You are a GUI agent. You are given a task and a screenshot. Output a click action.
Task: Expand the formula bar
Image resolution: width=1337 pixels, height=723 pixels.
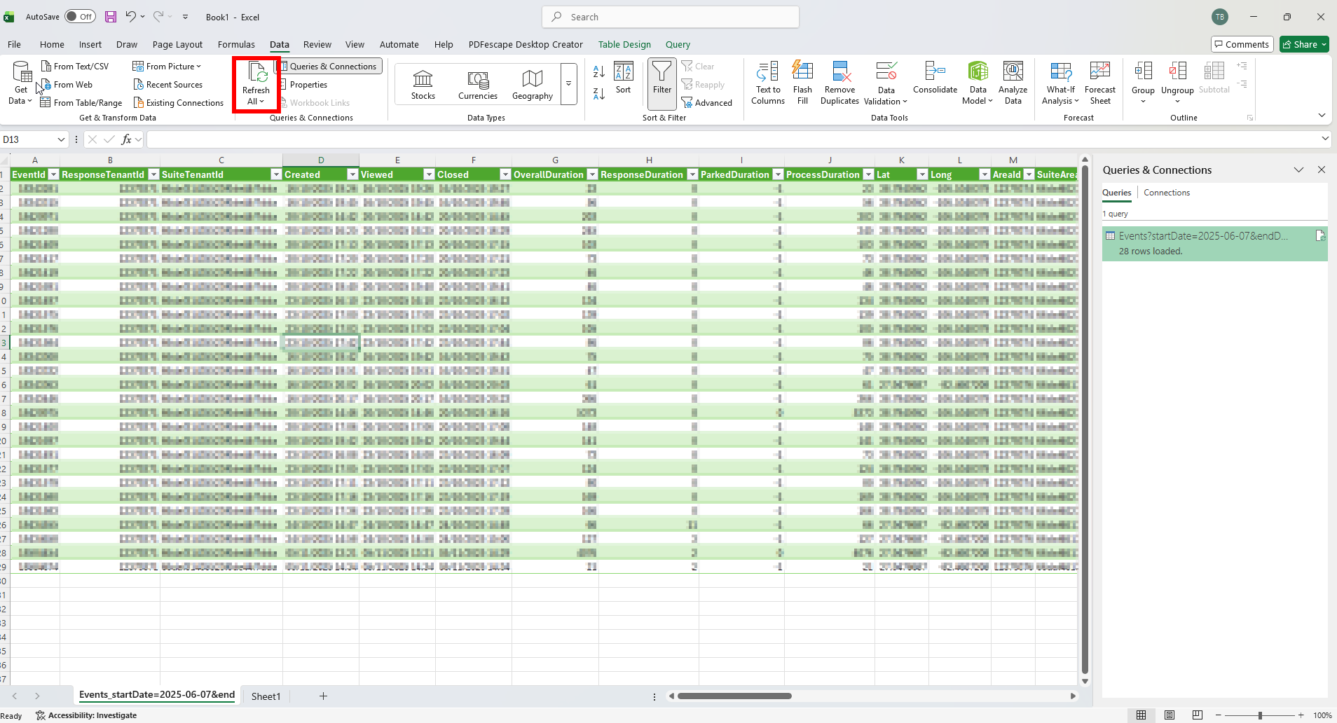(x=1325, y=139)
